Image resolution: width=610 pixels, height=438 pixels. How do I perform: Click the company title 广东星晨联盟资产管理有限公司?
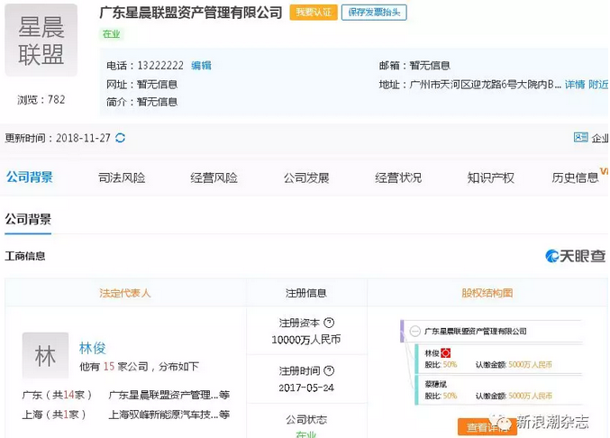click(191, 13)
